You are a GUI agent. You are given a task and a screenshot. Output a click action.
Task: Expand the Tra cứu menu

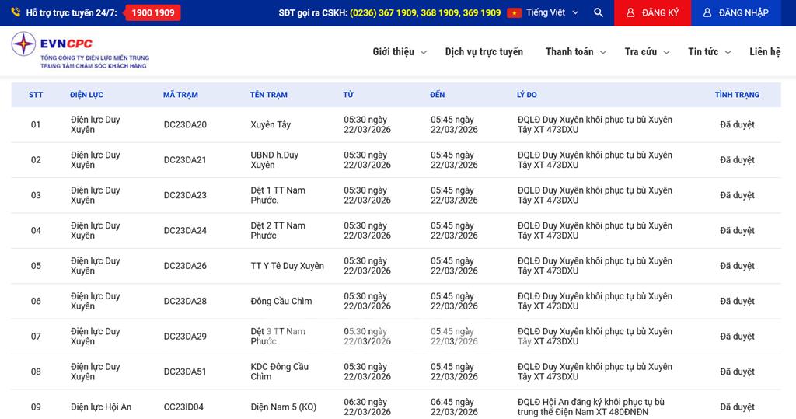click(x=645, y=52)
